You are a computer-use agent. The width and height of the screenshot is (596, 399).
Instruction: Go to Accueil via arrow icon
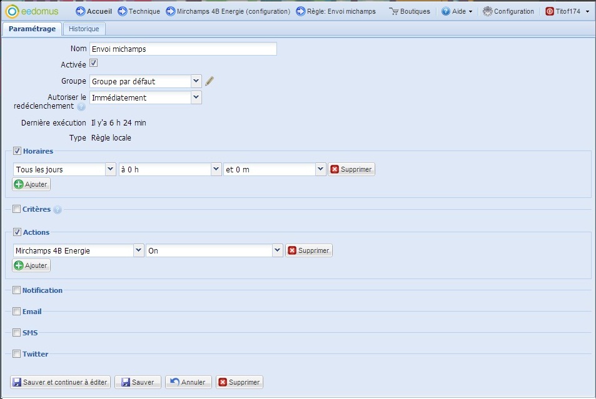point(80,11)
